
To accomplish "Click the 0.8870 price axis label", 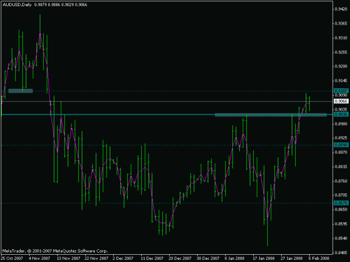I will click(x=341, y=153).
